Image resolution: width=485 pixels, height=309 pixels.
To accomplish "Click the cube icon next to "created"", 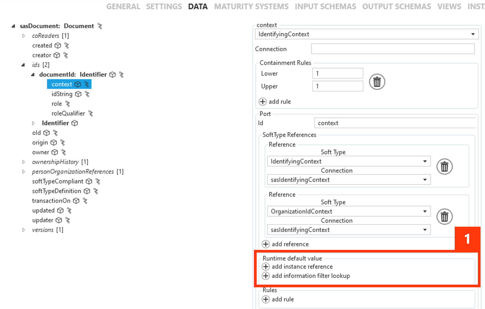I will [x=58, y=45].
